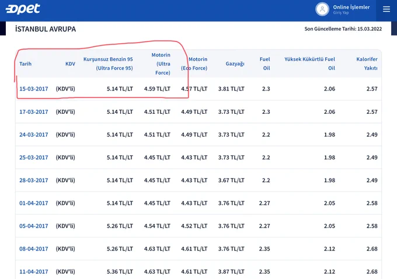
Task: Click the İSTANBUL AVRUPA heading
Action: point(46,29)
